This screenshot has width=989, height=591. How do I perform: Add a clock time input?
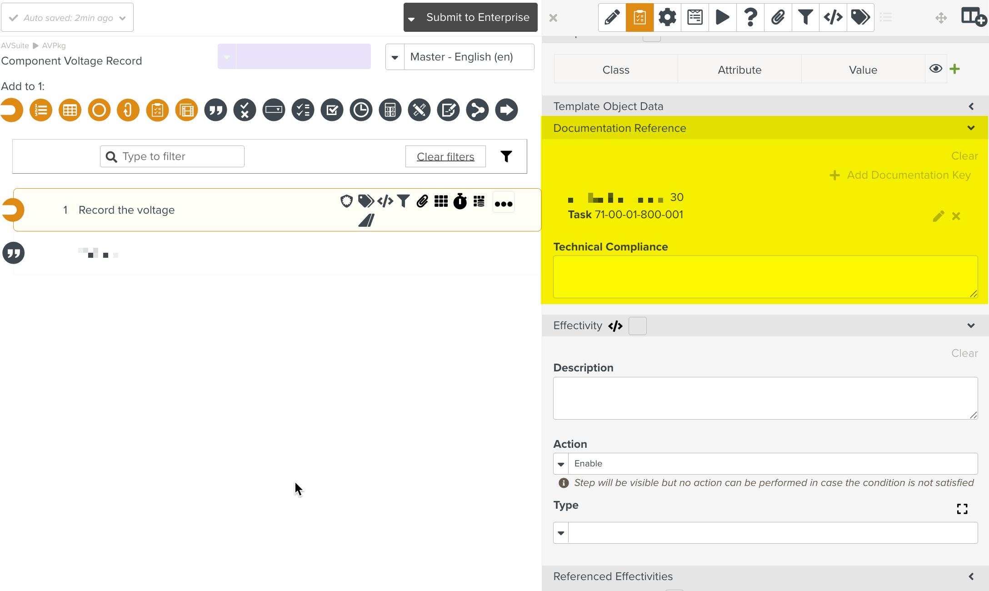[361, 110]
